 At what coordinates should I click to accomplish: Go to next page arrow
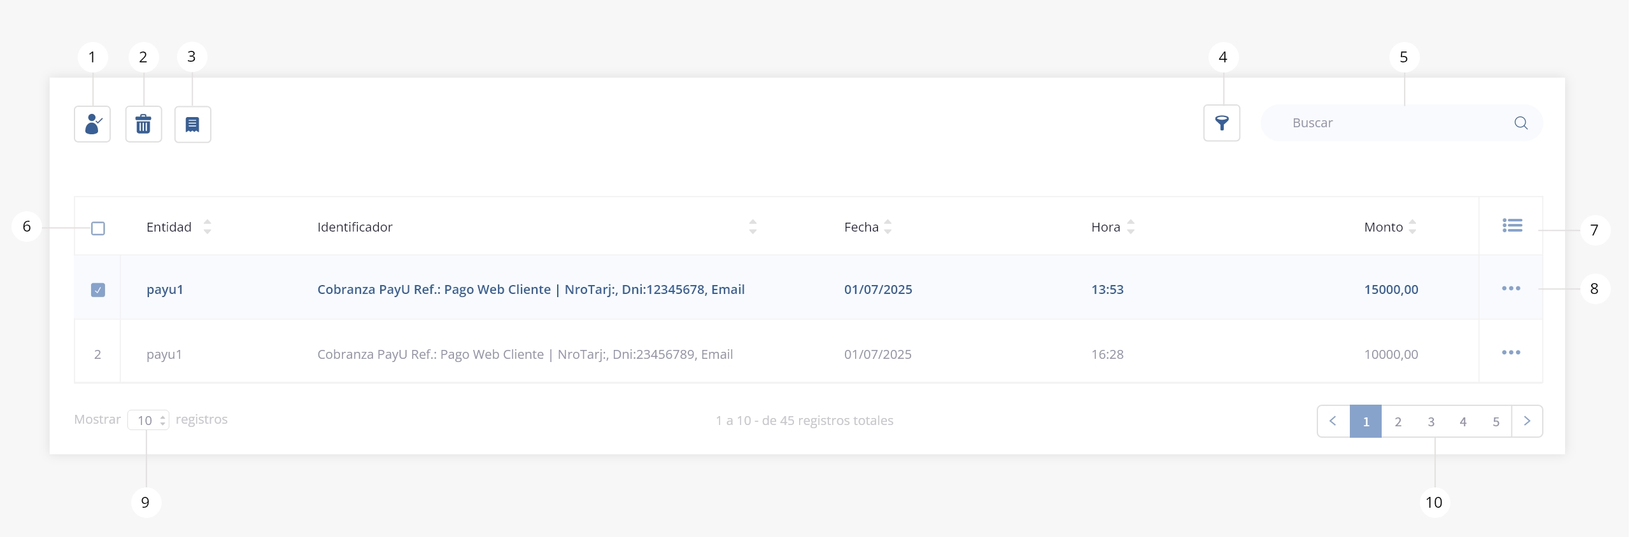[1527, 421]
